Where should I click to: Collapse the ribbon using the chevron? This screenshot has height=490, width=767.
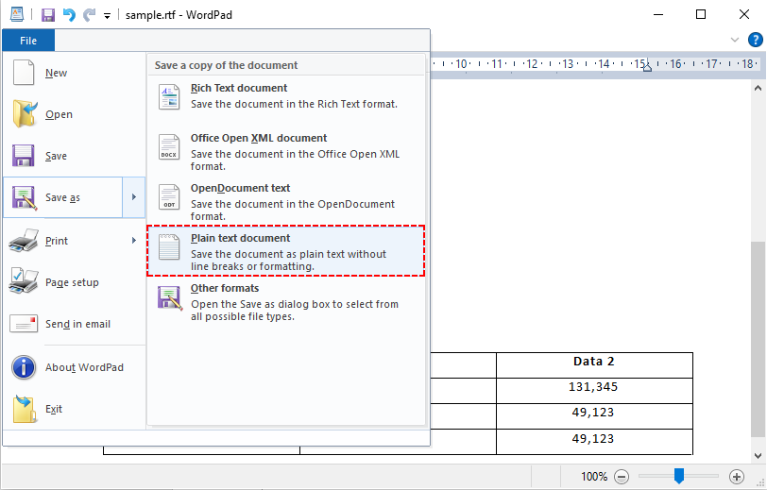click(x=734, y=40)
